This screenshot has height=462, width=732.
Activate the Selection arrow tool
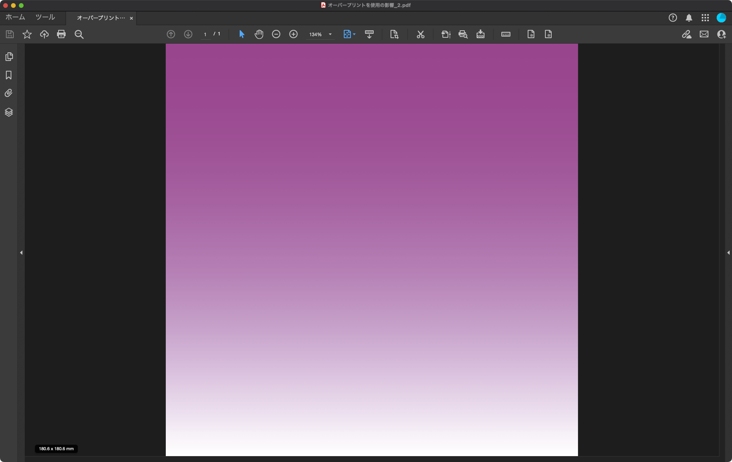coord(241,34)
